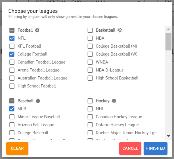Tick the WNBA checkbox
This screenshot has height=159, width=174.
[x=90, y=62]
